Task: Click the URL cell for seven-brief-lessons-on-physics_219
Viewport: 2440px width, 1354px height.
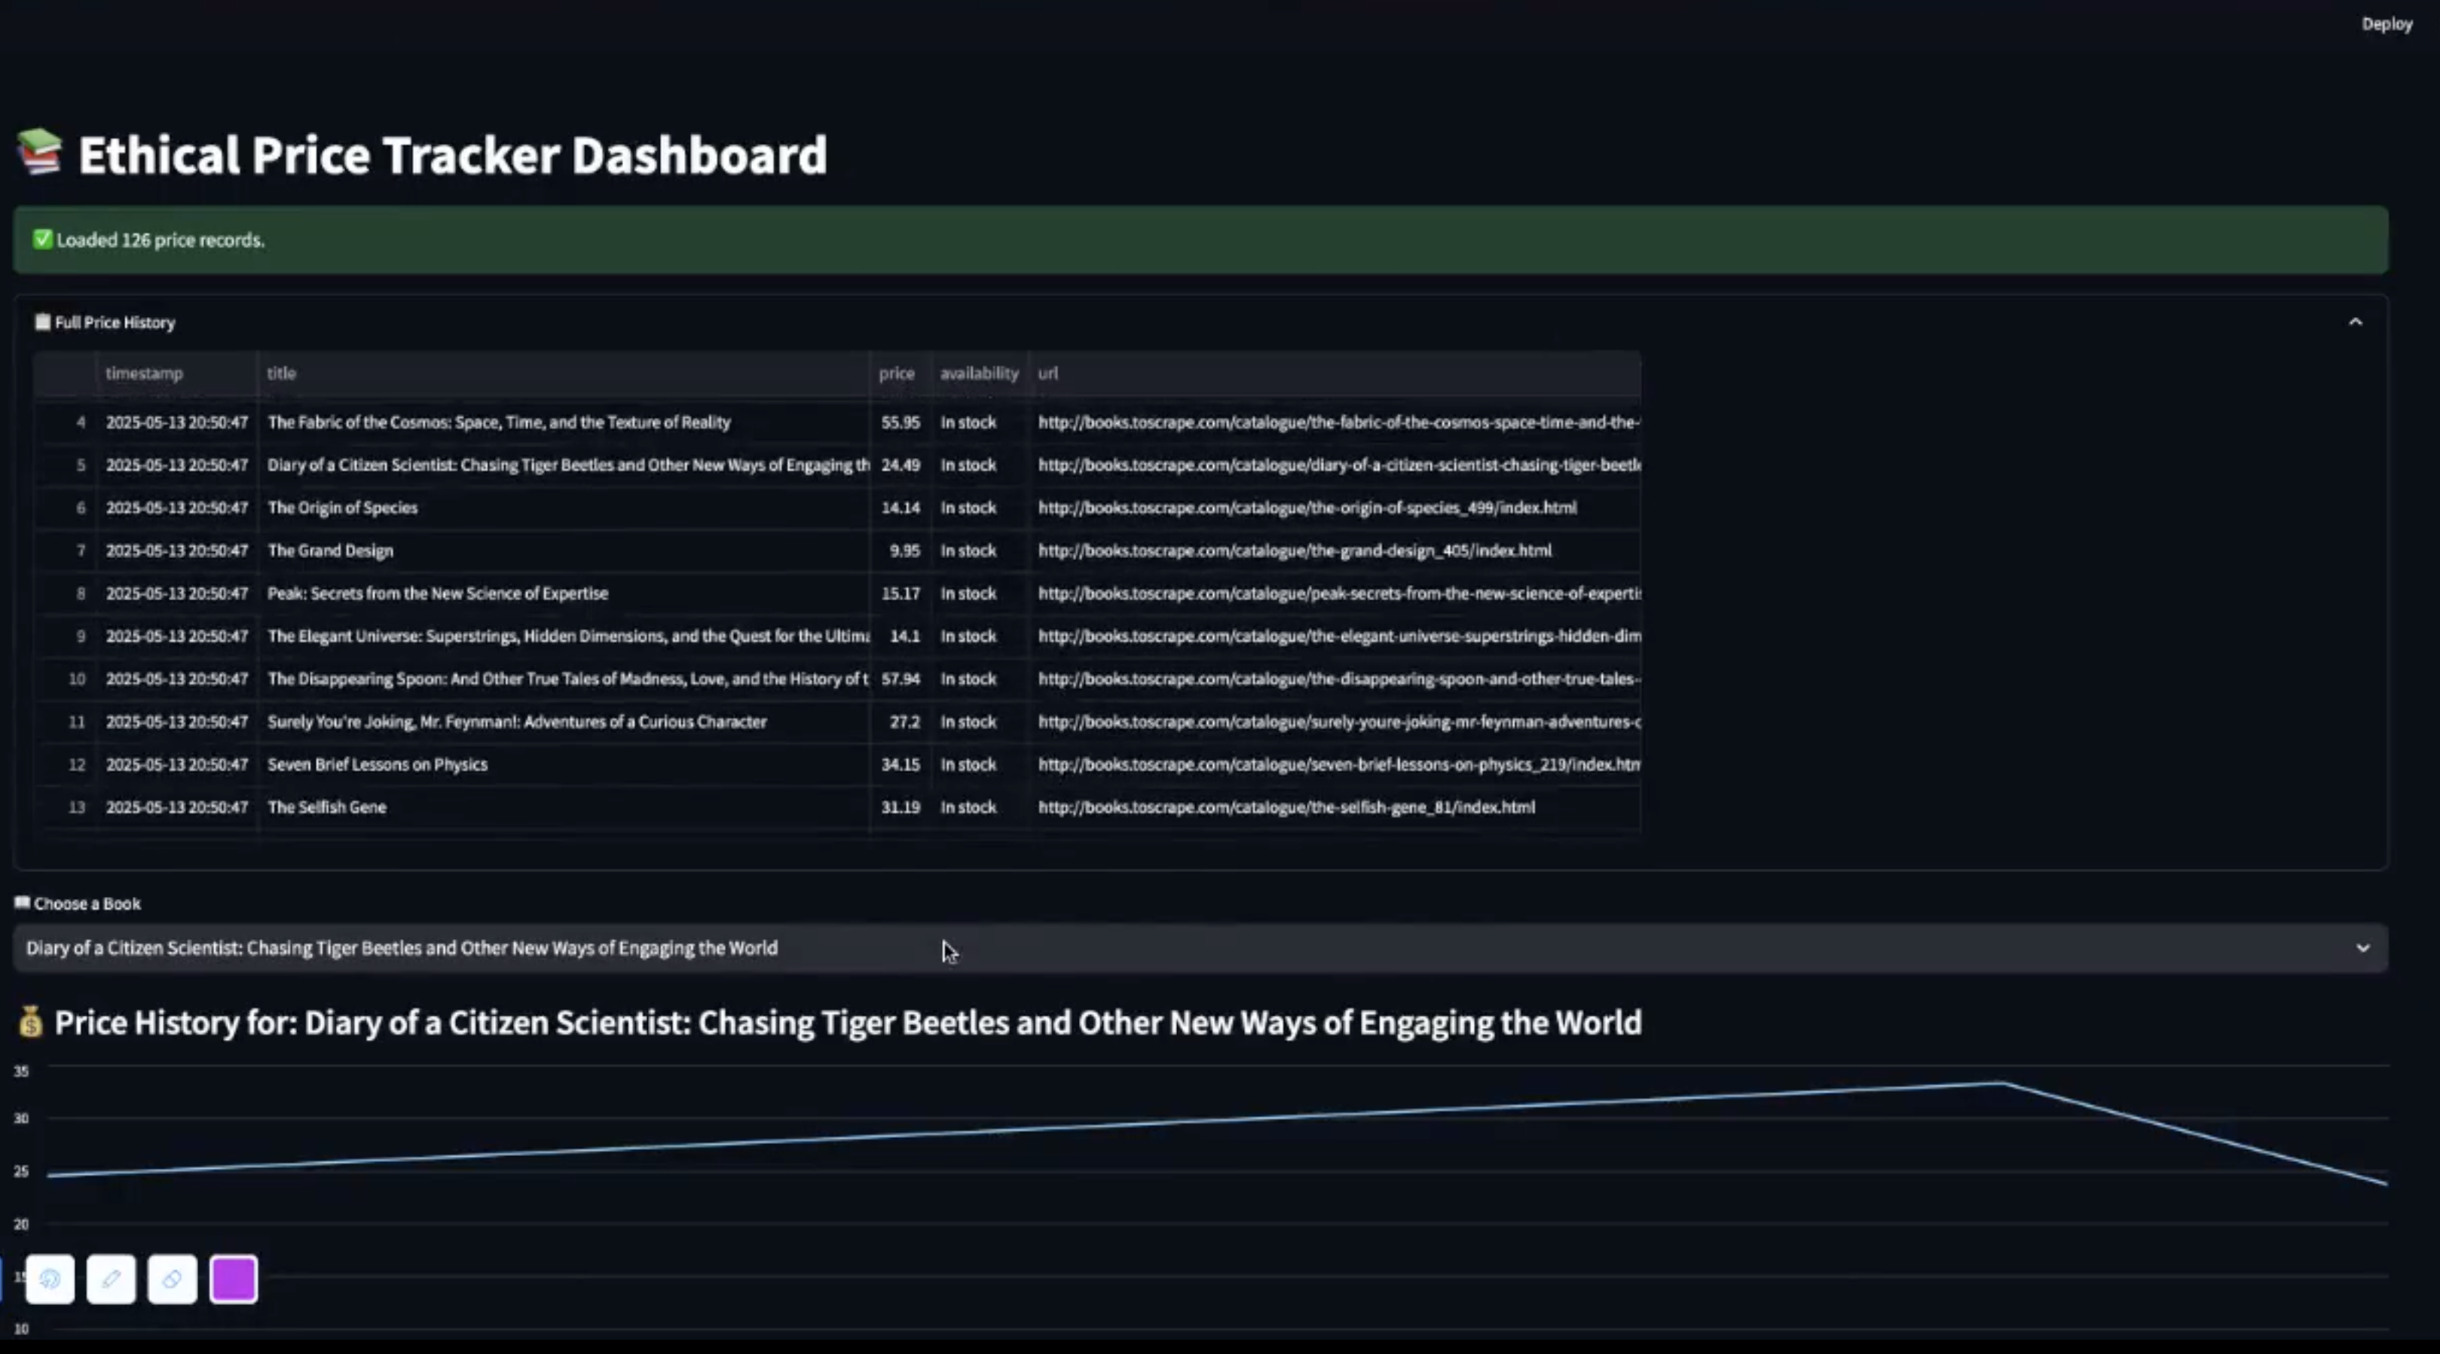Action: click(1335, 764)
